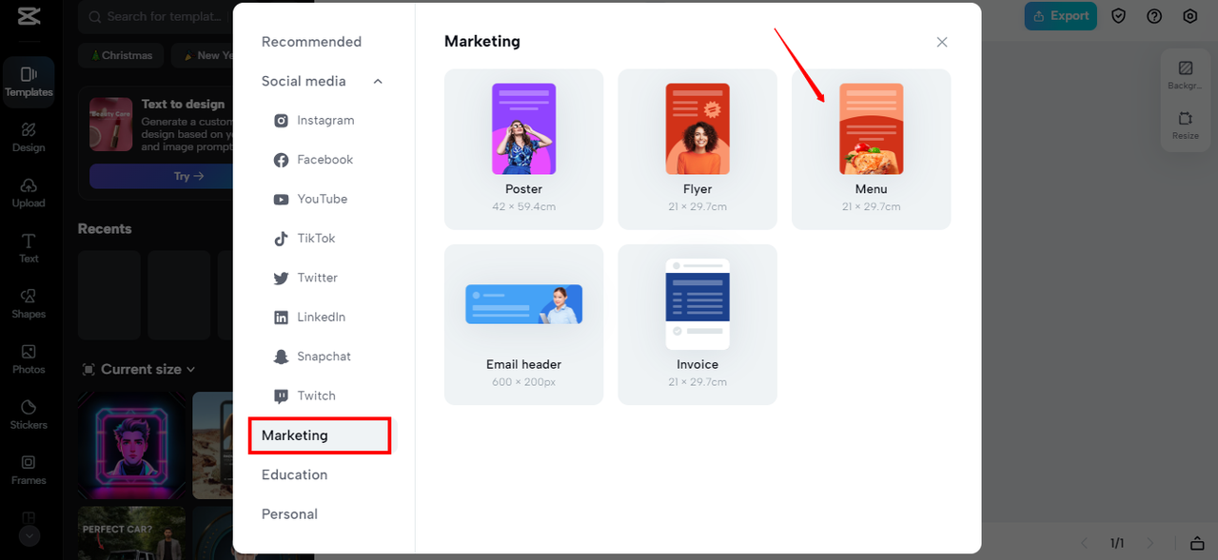Go to next page arrow

[1150, 544]
